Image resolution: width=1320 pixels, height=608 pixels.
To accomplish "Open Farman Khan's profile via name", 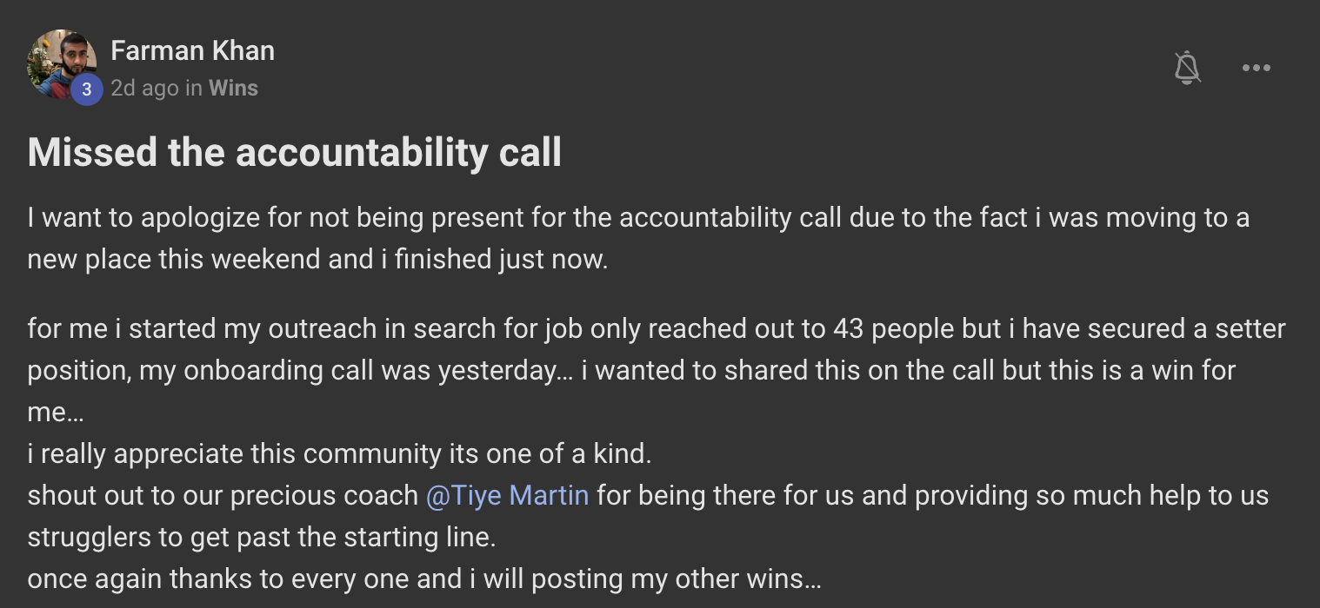I will [x=192, y=51].
